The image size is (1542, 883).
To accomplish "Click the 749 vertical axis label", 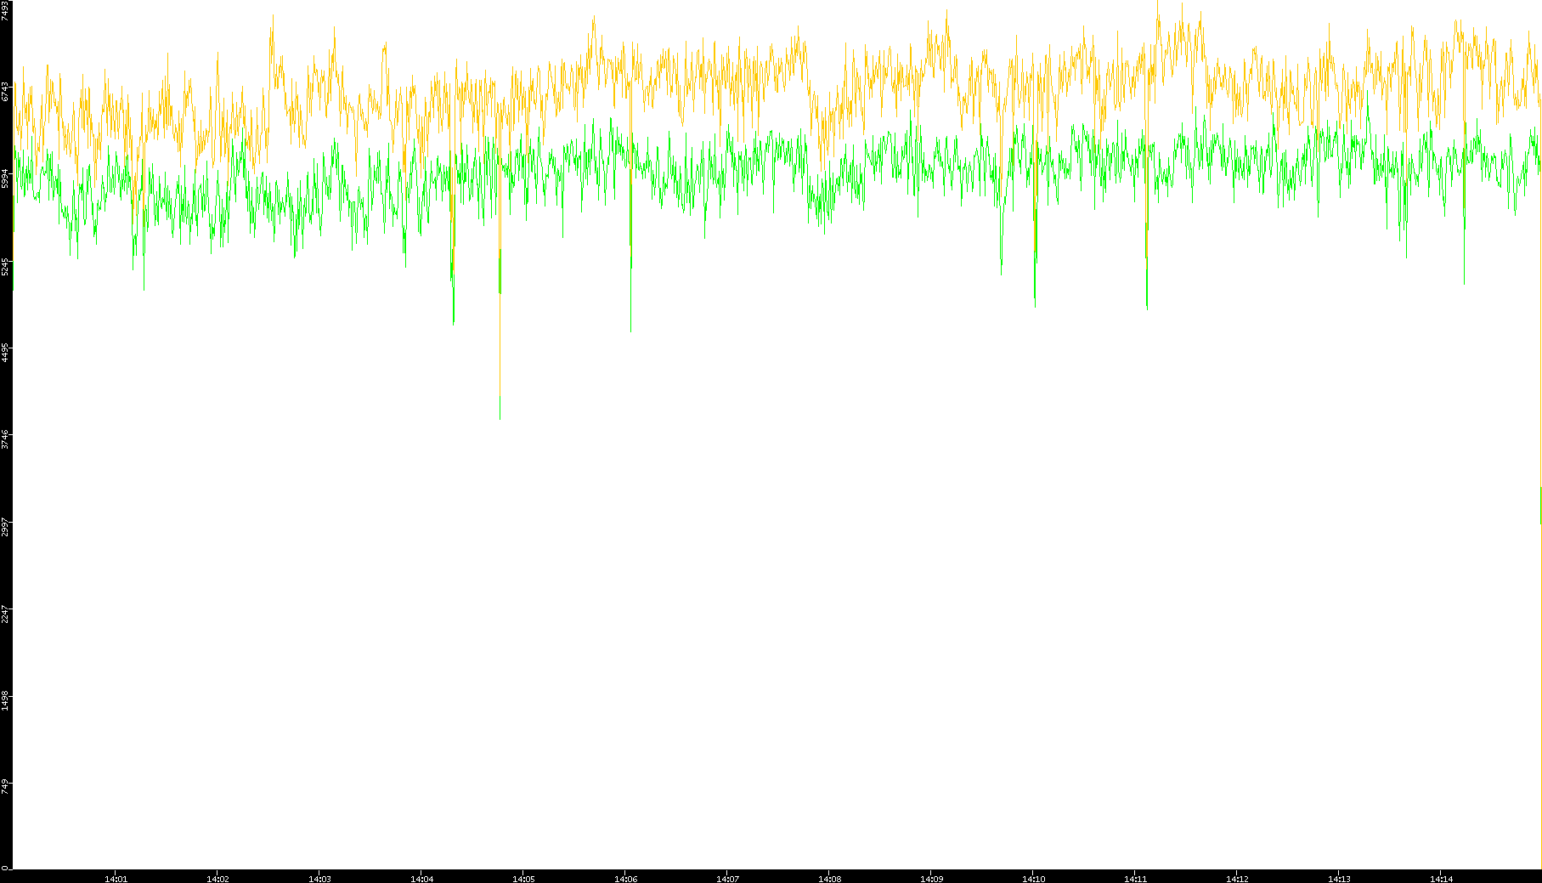I will (x=6, y=786).
